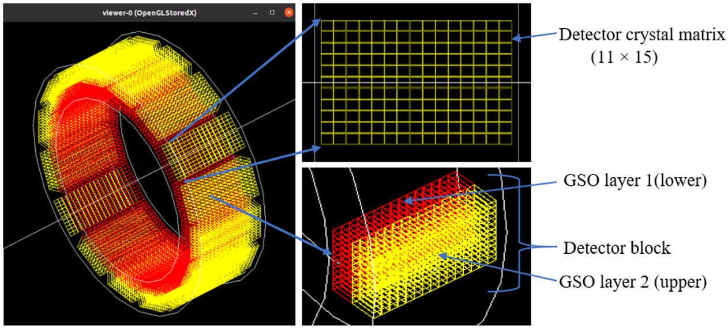Click the viewer-0 (OpenGLStoredX) title bar
This screenshot has width=728, height=328.
tap(148, 12)
